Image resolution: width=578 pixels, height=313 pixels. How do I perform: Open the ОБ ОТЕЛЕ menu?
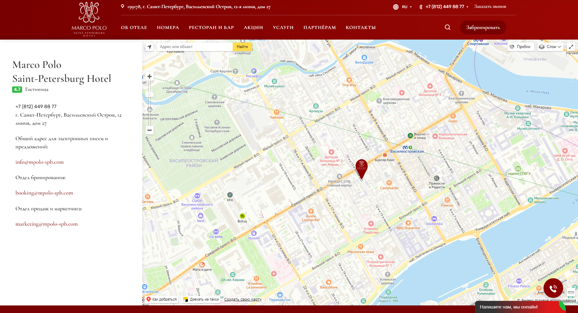(x=134, y=27)
